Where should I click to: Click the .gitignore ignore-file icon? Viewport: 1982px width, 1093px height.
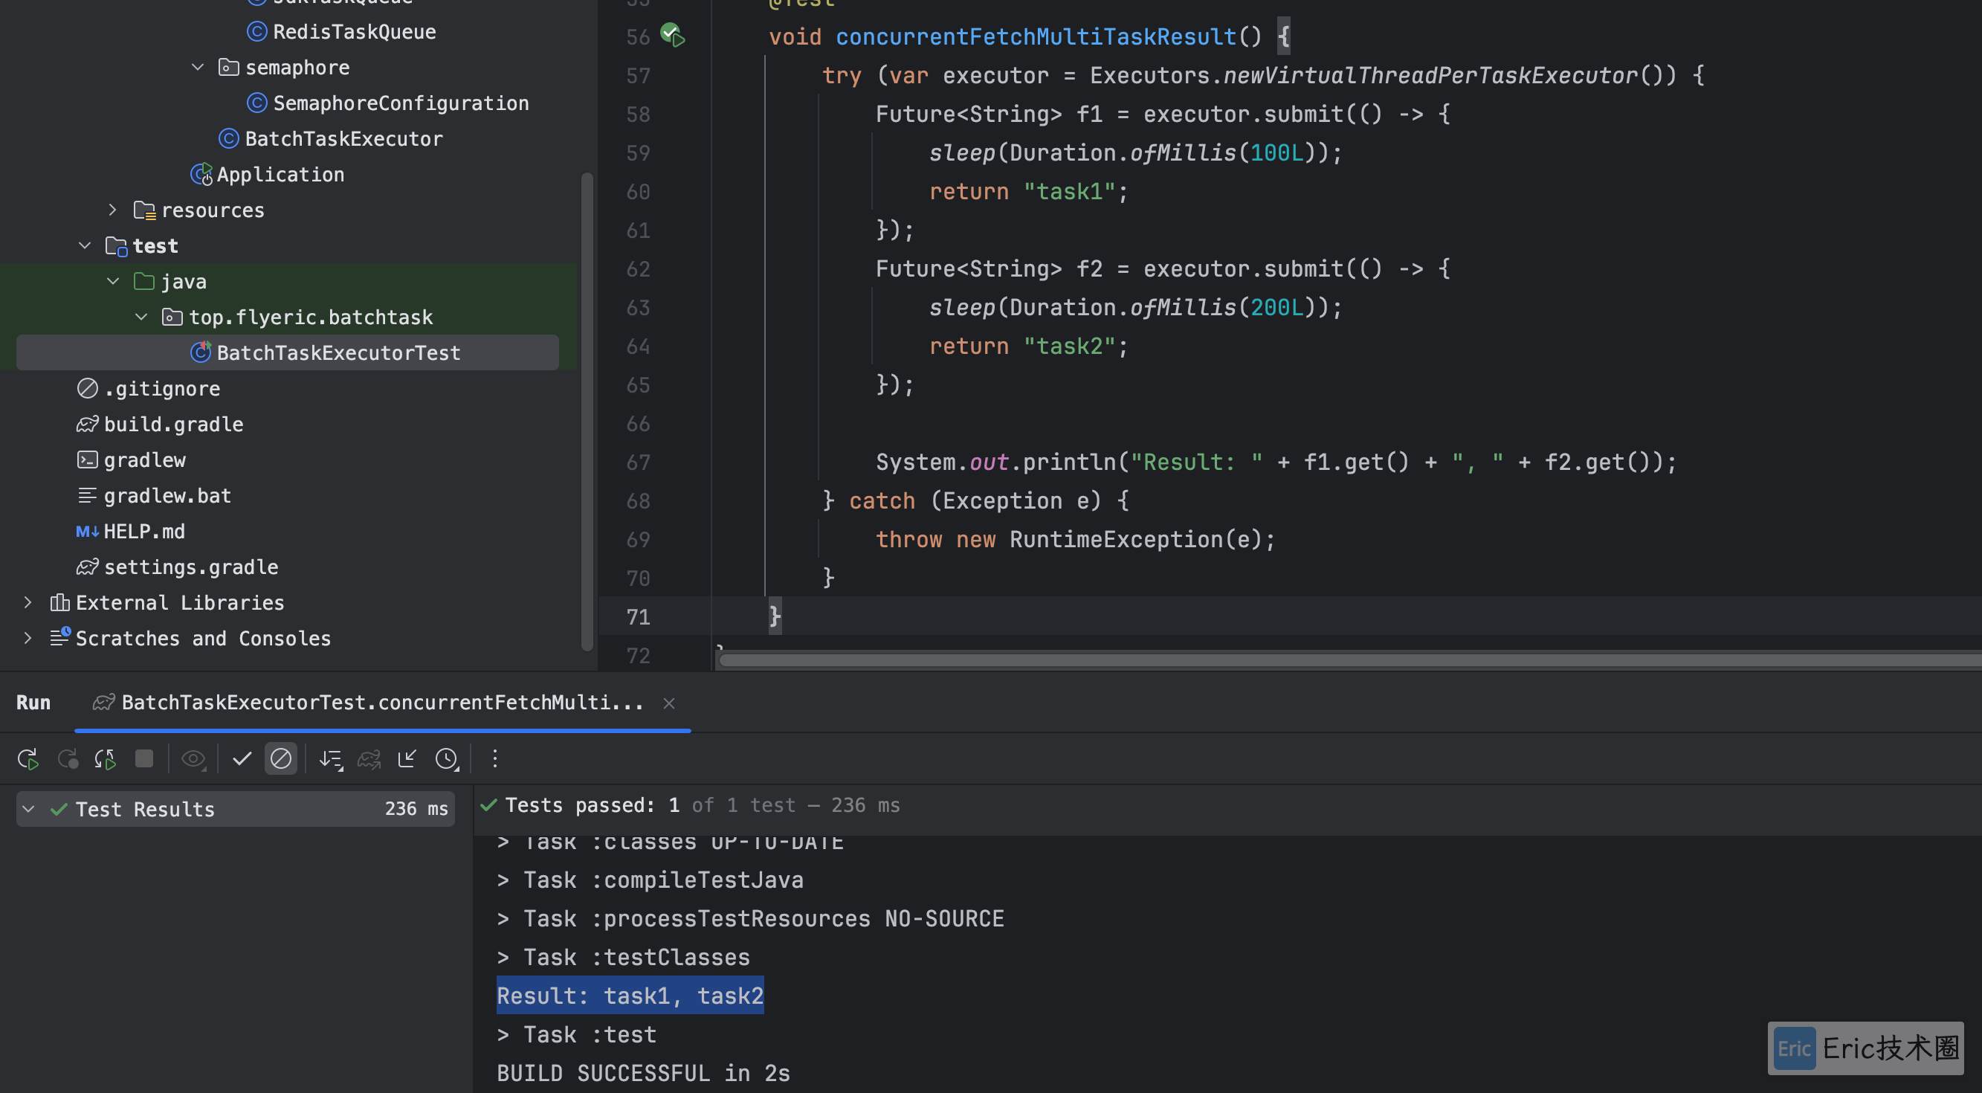coord(88,389)
